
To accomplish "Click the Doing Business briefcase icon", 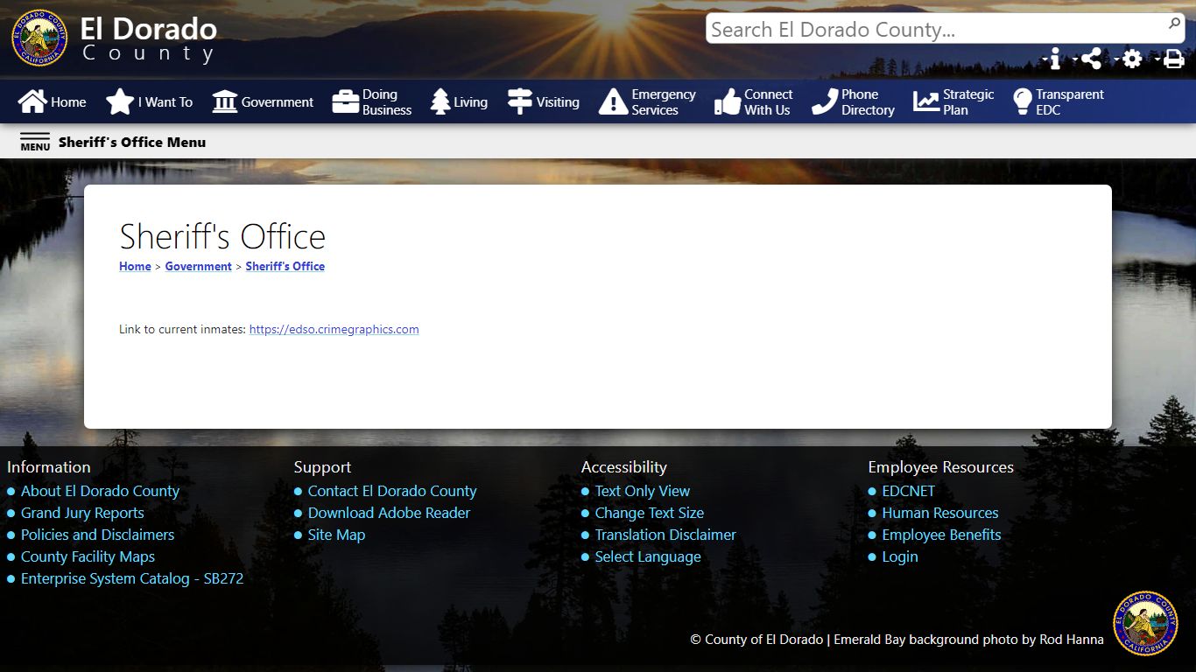I will click(x=346, y=101).
